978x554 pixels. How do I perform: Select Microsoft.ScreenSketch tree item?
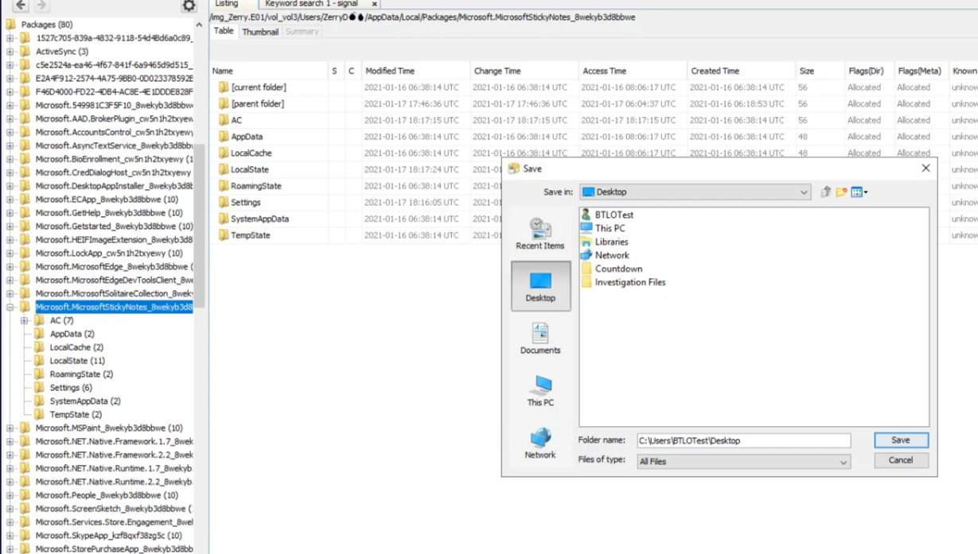[x=113, y=509]
